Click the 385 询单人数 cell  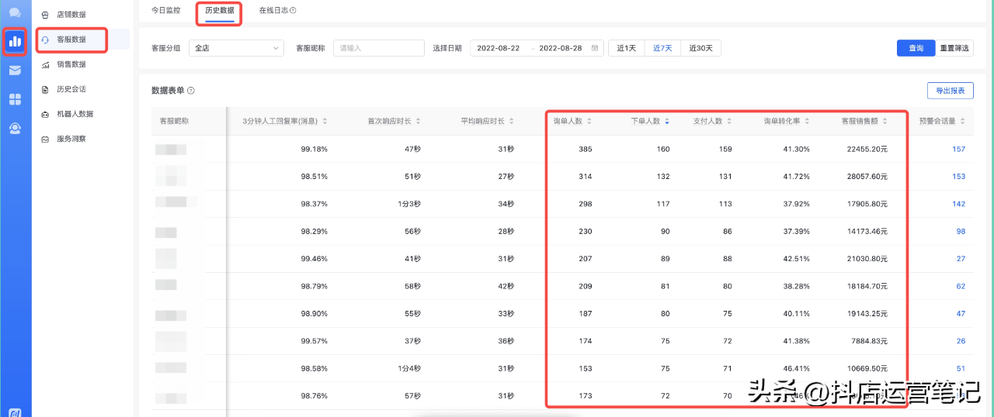(585, 149)
